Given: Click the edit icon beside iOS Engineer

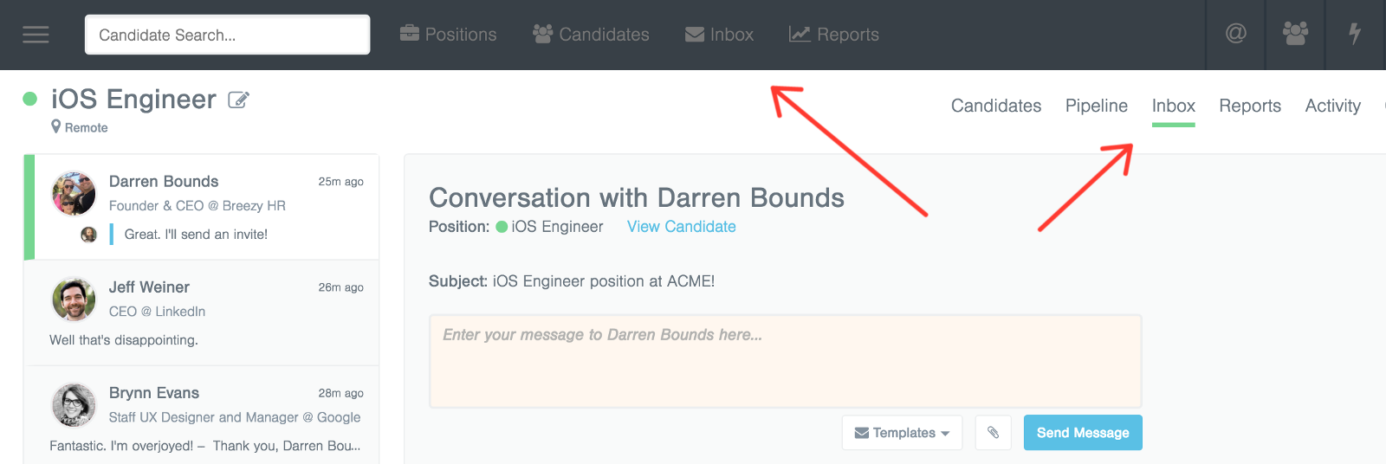Looking at the screenshot, I should tap(238, 100).
